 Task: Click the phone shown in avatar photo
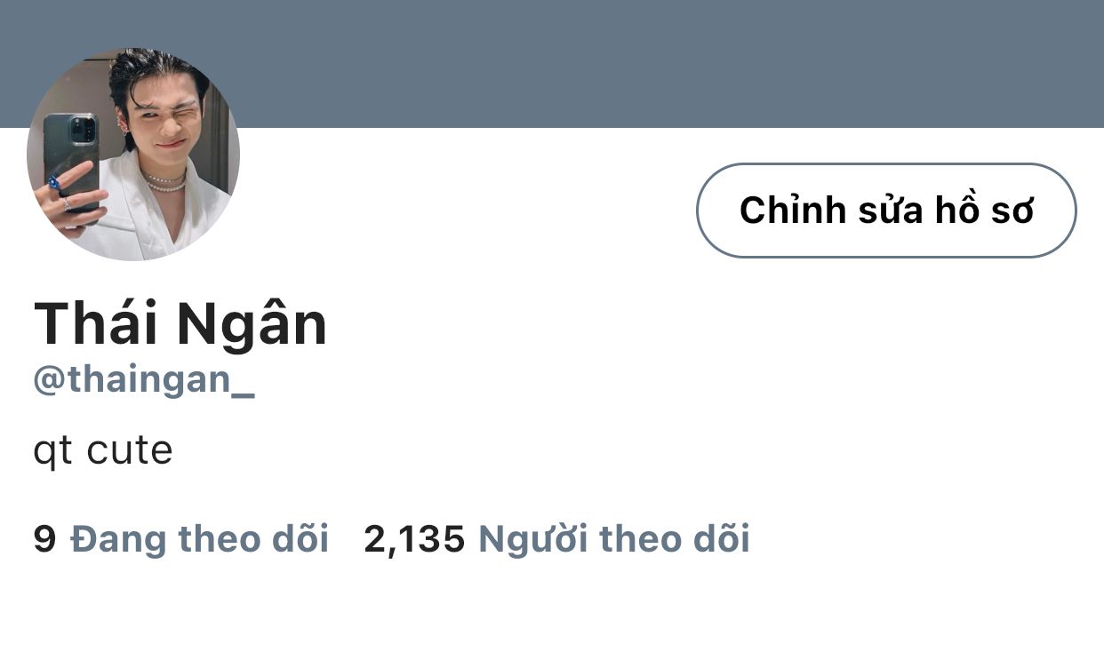(71, 160)
